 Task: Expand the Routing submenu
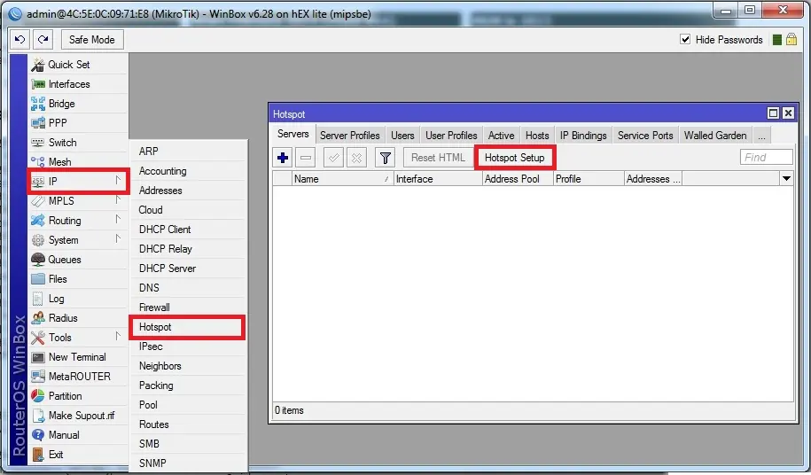(78, 221)
